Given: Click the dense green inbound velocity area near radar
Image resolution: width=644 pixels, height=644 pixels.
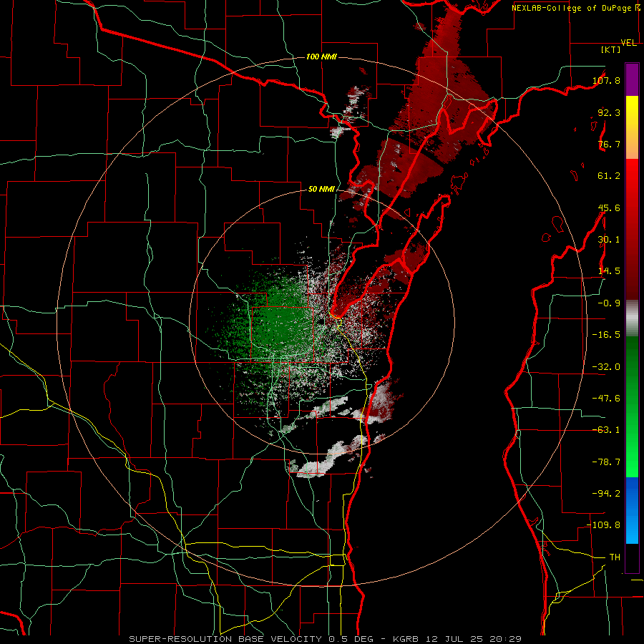Looking at the screenshot, I should tap(281, 324).
